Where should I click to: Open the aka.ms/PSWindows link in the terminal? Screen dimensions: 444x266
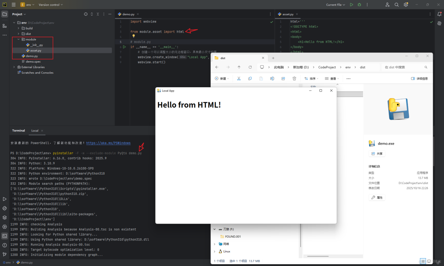[x=108, y=143]
